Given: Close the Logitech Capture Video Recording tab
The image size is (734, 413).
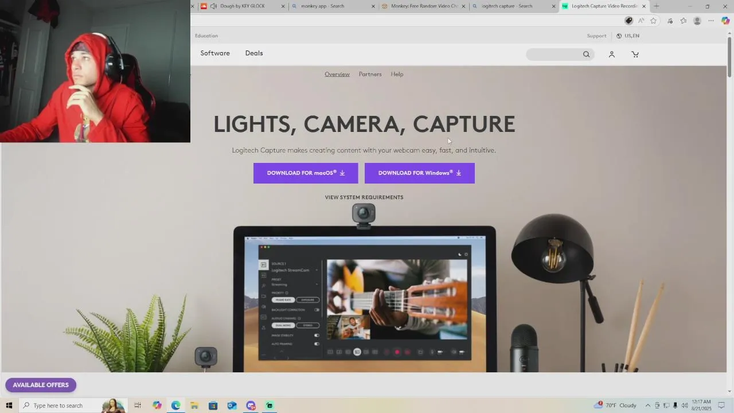Looking at the screenshot, I should click(644, 6).
